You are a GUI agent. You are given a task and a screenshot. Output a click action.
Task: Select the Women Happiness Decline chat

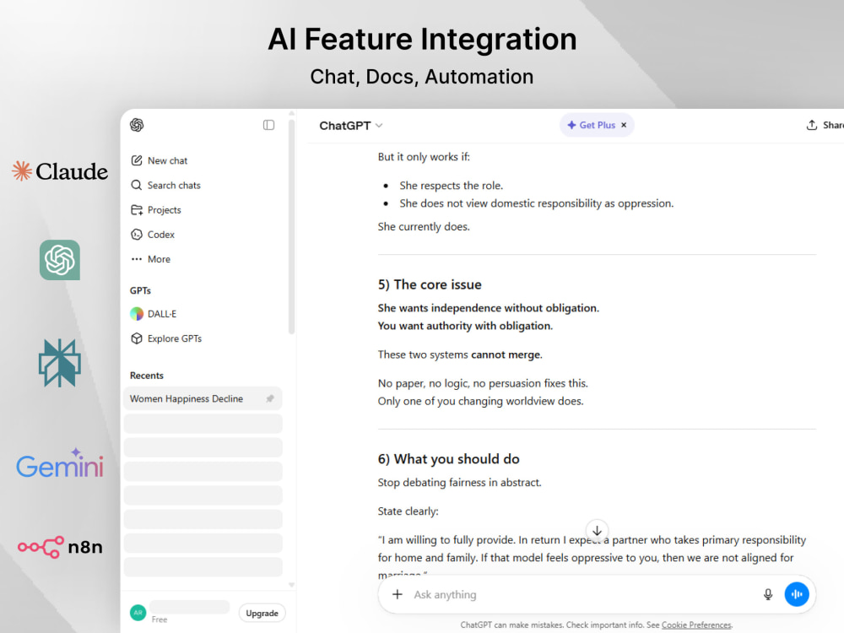(203, 399)
